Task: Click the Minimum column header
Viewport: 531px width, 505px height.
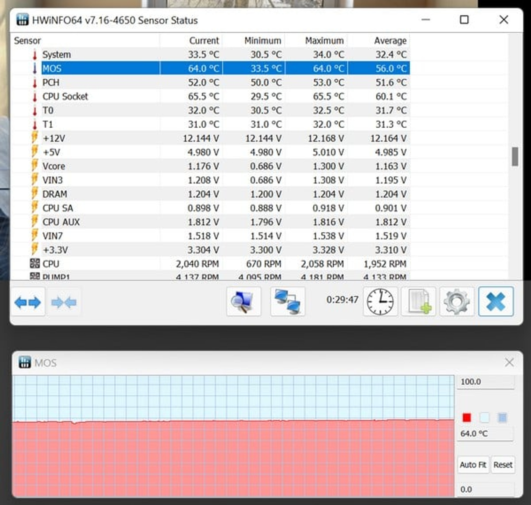Action: 254,41
